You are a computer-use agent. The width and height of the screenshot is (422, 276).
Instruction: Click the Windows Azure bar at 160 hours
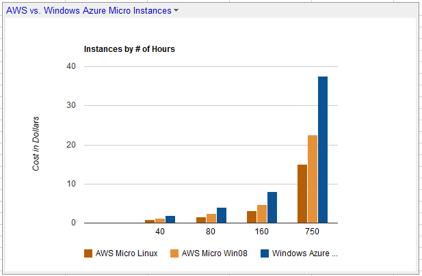(x=272, y=208)
